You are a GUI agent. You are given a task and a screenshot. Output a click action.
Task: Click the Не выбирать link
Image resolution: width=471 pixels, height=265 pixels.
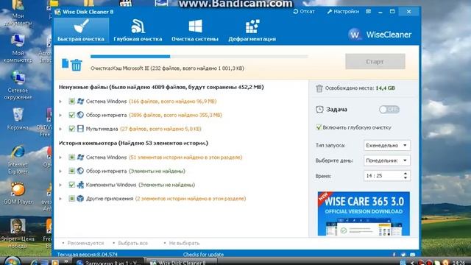coord(184,243)
